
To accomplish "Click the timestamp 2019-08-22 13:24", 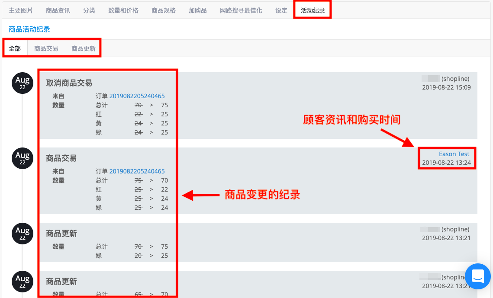I will click(446, 163).
